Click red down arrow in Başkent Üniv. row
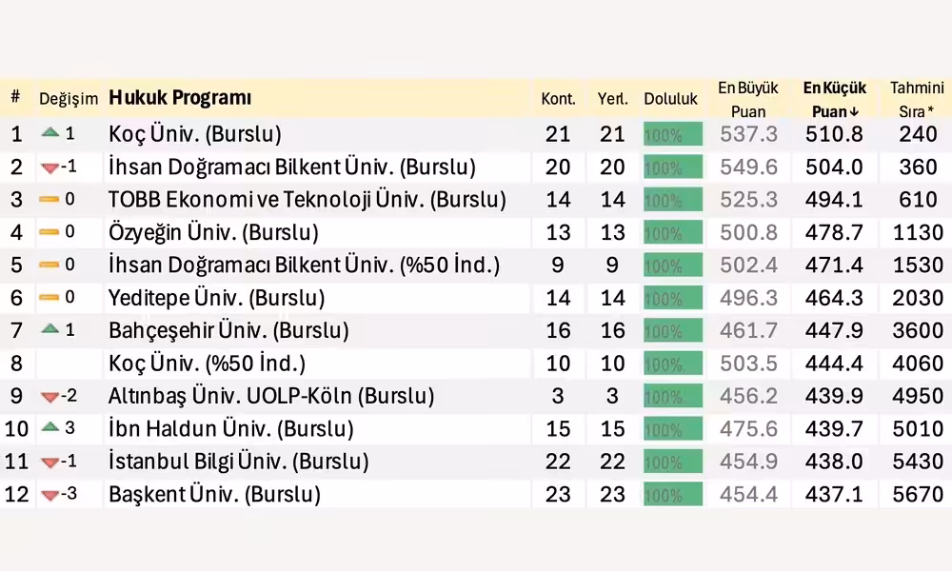The height and width of the screenshot is (571, 952). pyautogui.click(x=50, y=495)
